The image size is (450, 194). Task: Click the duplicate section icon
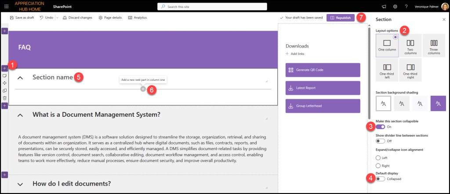click(x=4, y=90)
